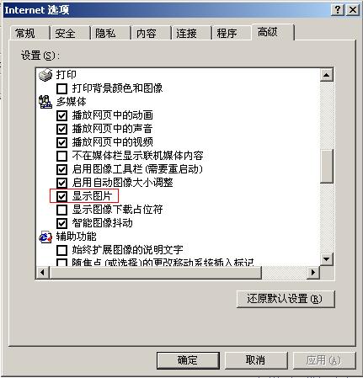The width and height of the screenshot is (363, 378).
Task: Click the scroll right arrow below settings list
Action: click(313, 272)
